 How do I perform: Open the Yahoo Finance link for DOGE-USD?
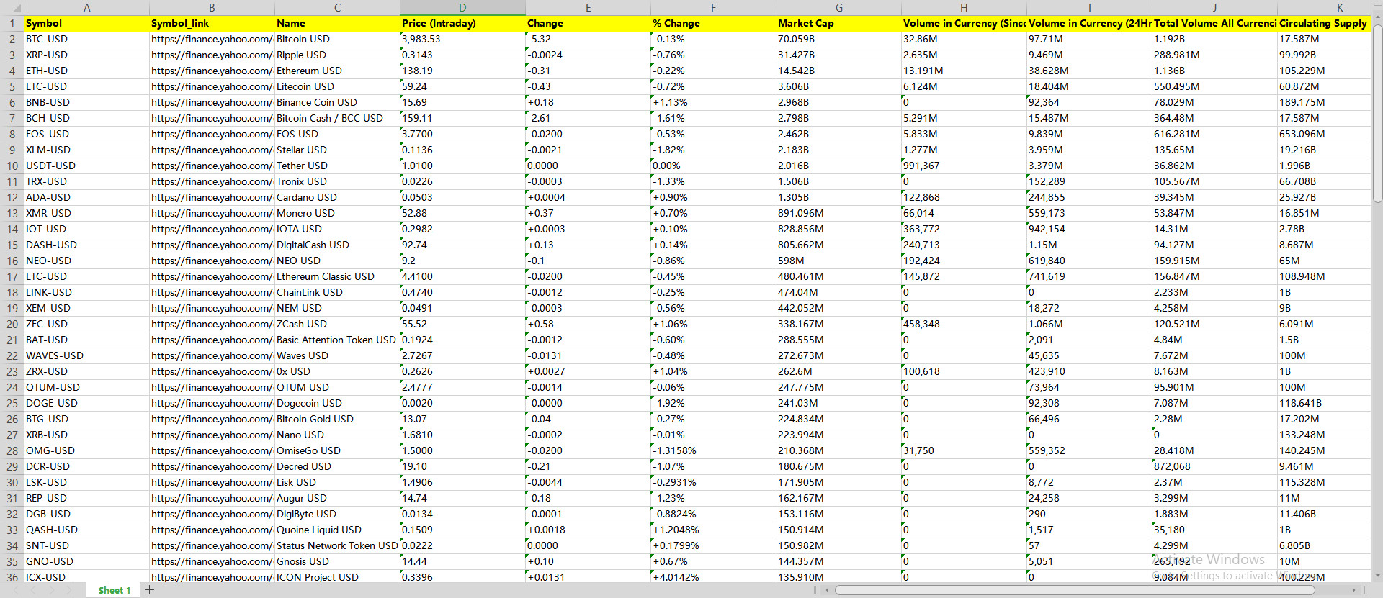[x=211, y=403]
